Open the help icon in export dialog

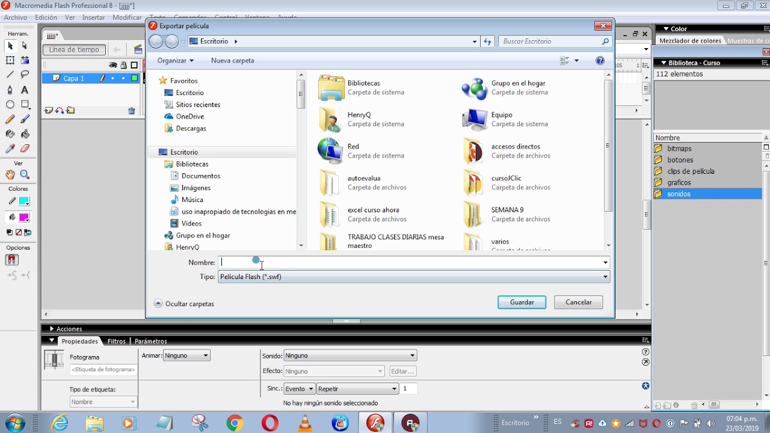coord(600,61)
